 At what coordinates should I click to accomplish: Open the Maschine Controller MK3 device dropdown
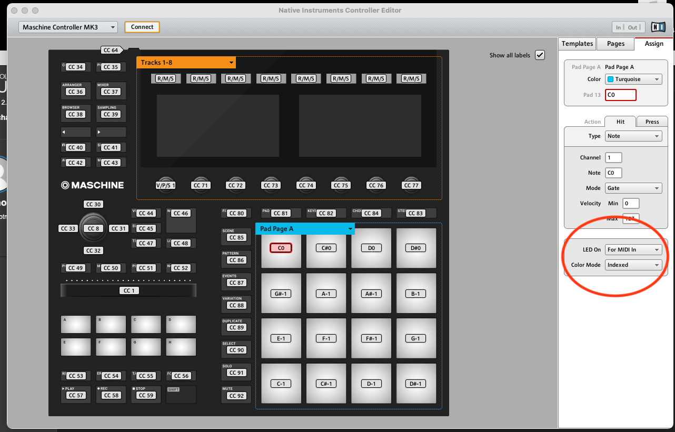(68, 27)
